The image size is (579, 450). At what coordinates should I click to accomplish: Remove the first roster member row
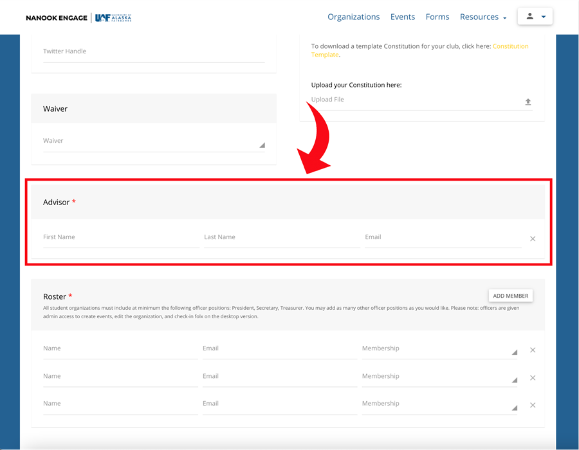click(x=533, y=350)
